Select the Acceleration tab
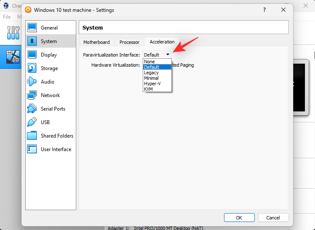 [162, 42]
